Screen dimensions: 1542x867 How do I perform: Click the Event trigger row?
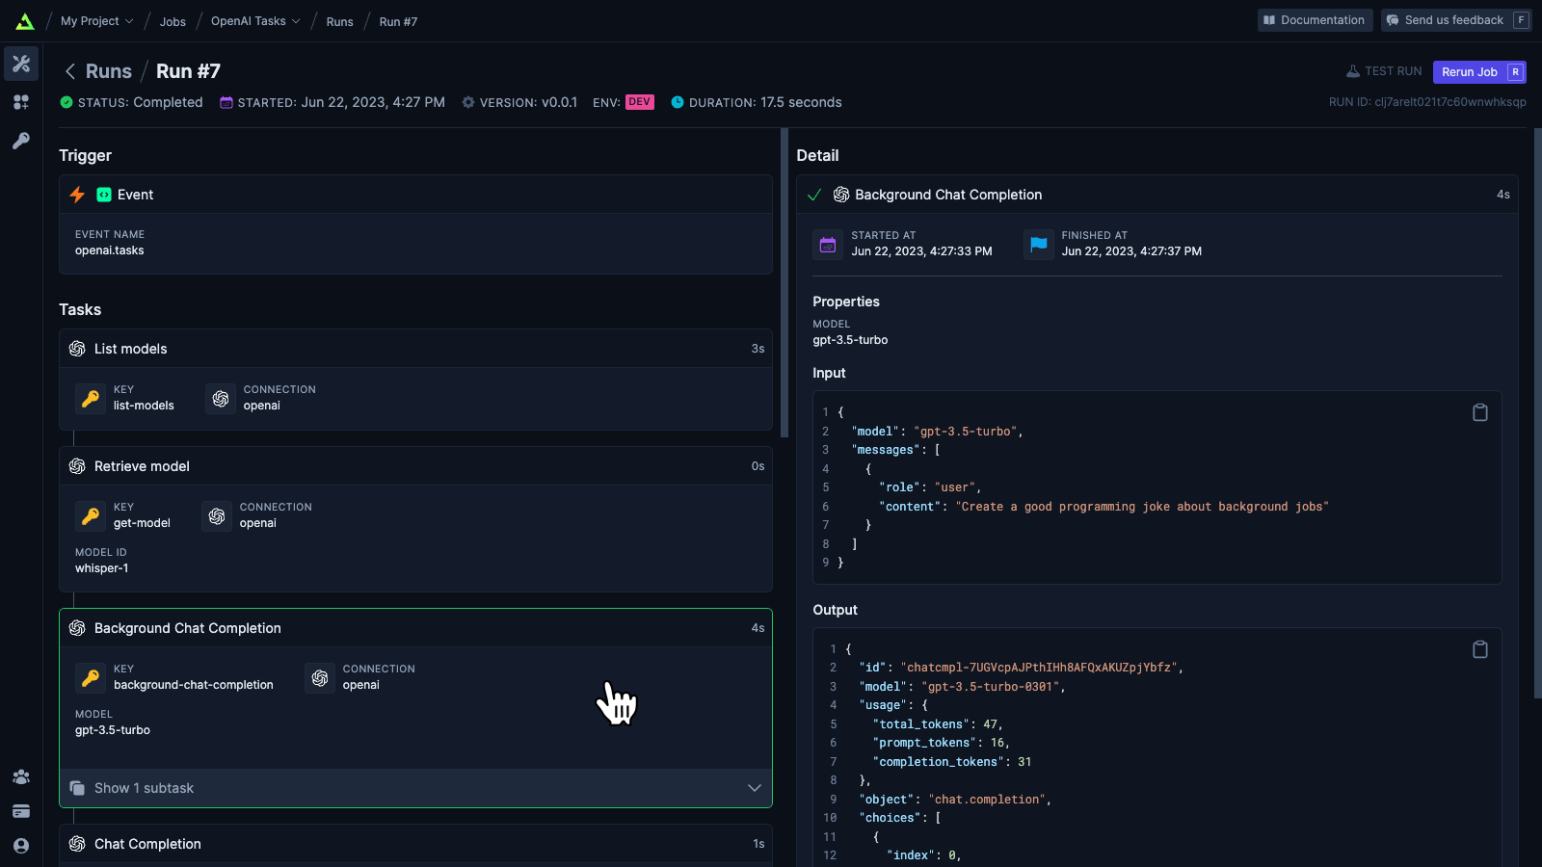[x=415, y=195]
